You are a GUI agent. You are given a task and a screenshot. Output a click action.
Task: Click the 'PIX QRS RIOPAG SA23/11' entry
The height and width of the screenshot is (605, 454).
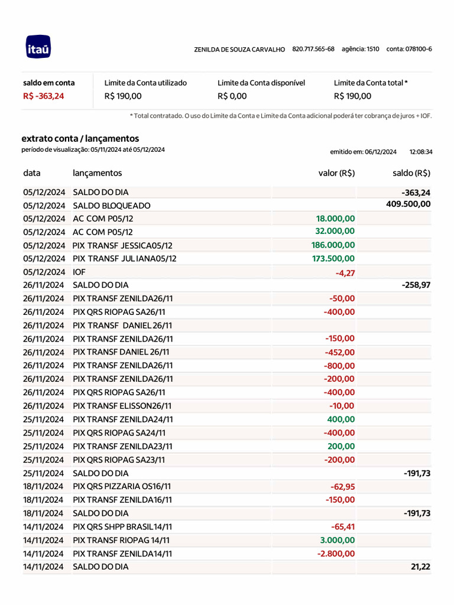click(119, 460)
